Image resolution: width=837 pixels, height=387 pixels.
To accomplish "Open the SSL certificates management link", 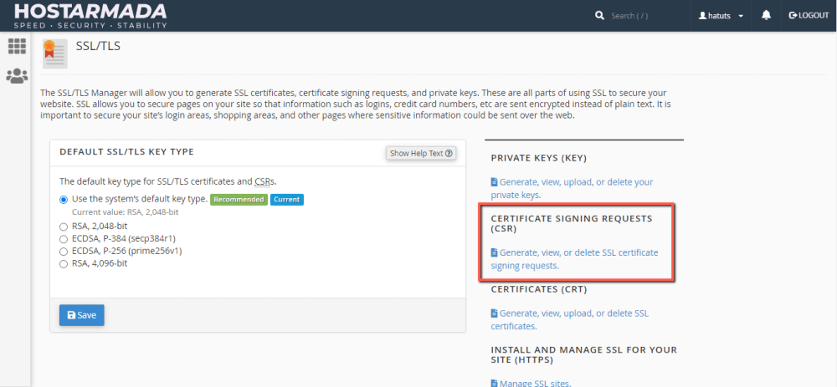I will pos(569,319).
